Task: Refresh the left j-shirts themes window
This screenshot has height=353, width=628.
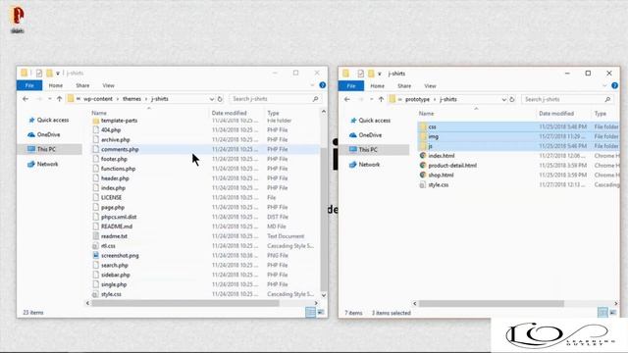Action: (220, 99)
